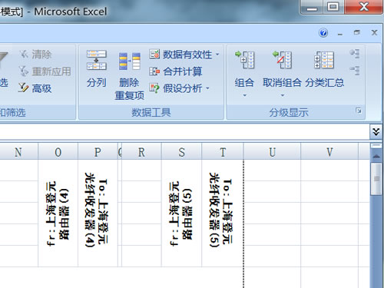Click Reapply filter (重新应用)
Image resolution: width=384 pixels, height=288 pixels.
(x=45, y=71)
